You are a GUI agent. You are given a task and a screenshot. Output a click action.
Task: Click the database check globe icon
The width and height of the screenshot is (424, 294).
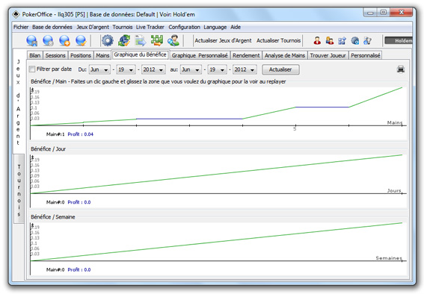click(x=81, y=41)
